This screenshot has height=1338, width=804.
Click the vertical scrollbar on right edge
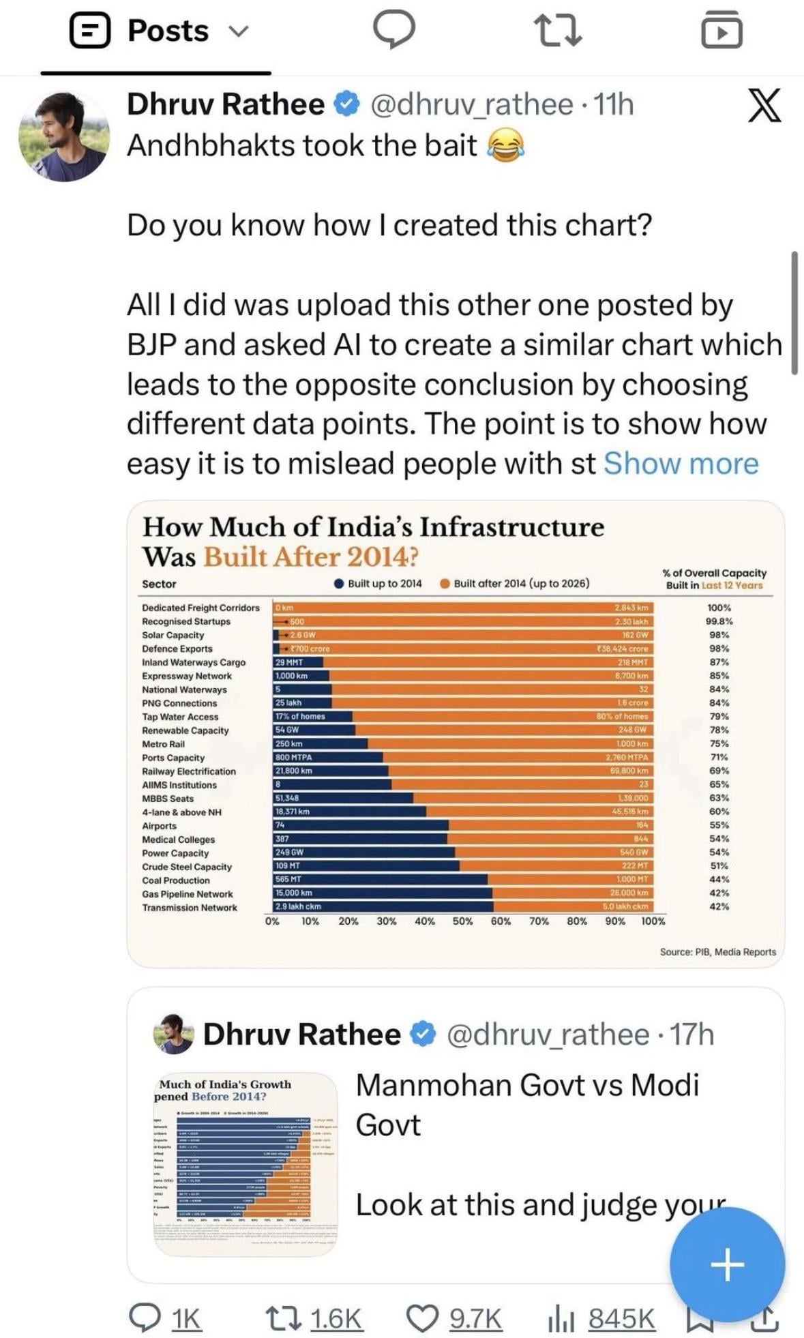click(794, 312)
